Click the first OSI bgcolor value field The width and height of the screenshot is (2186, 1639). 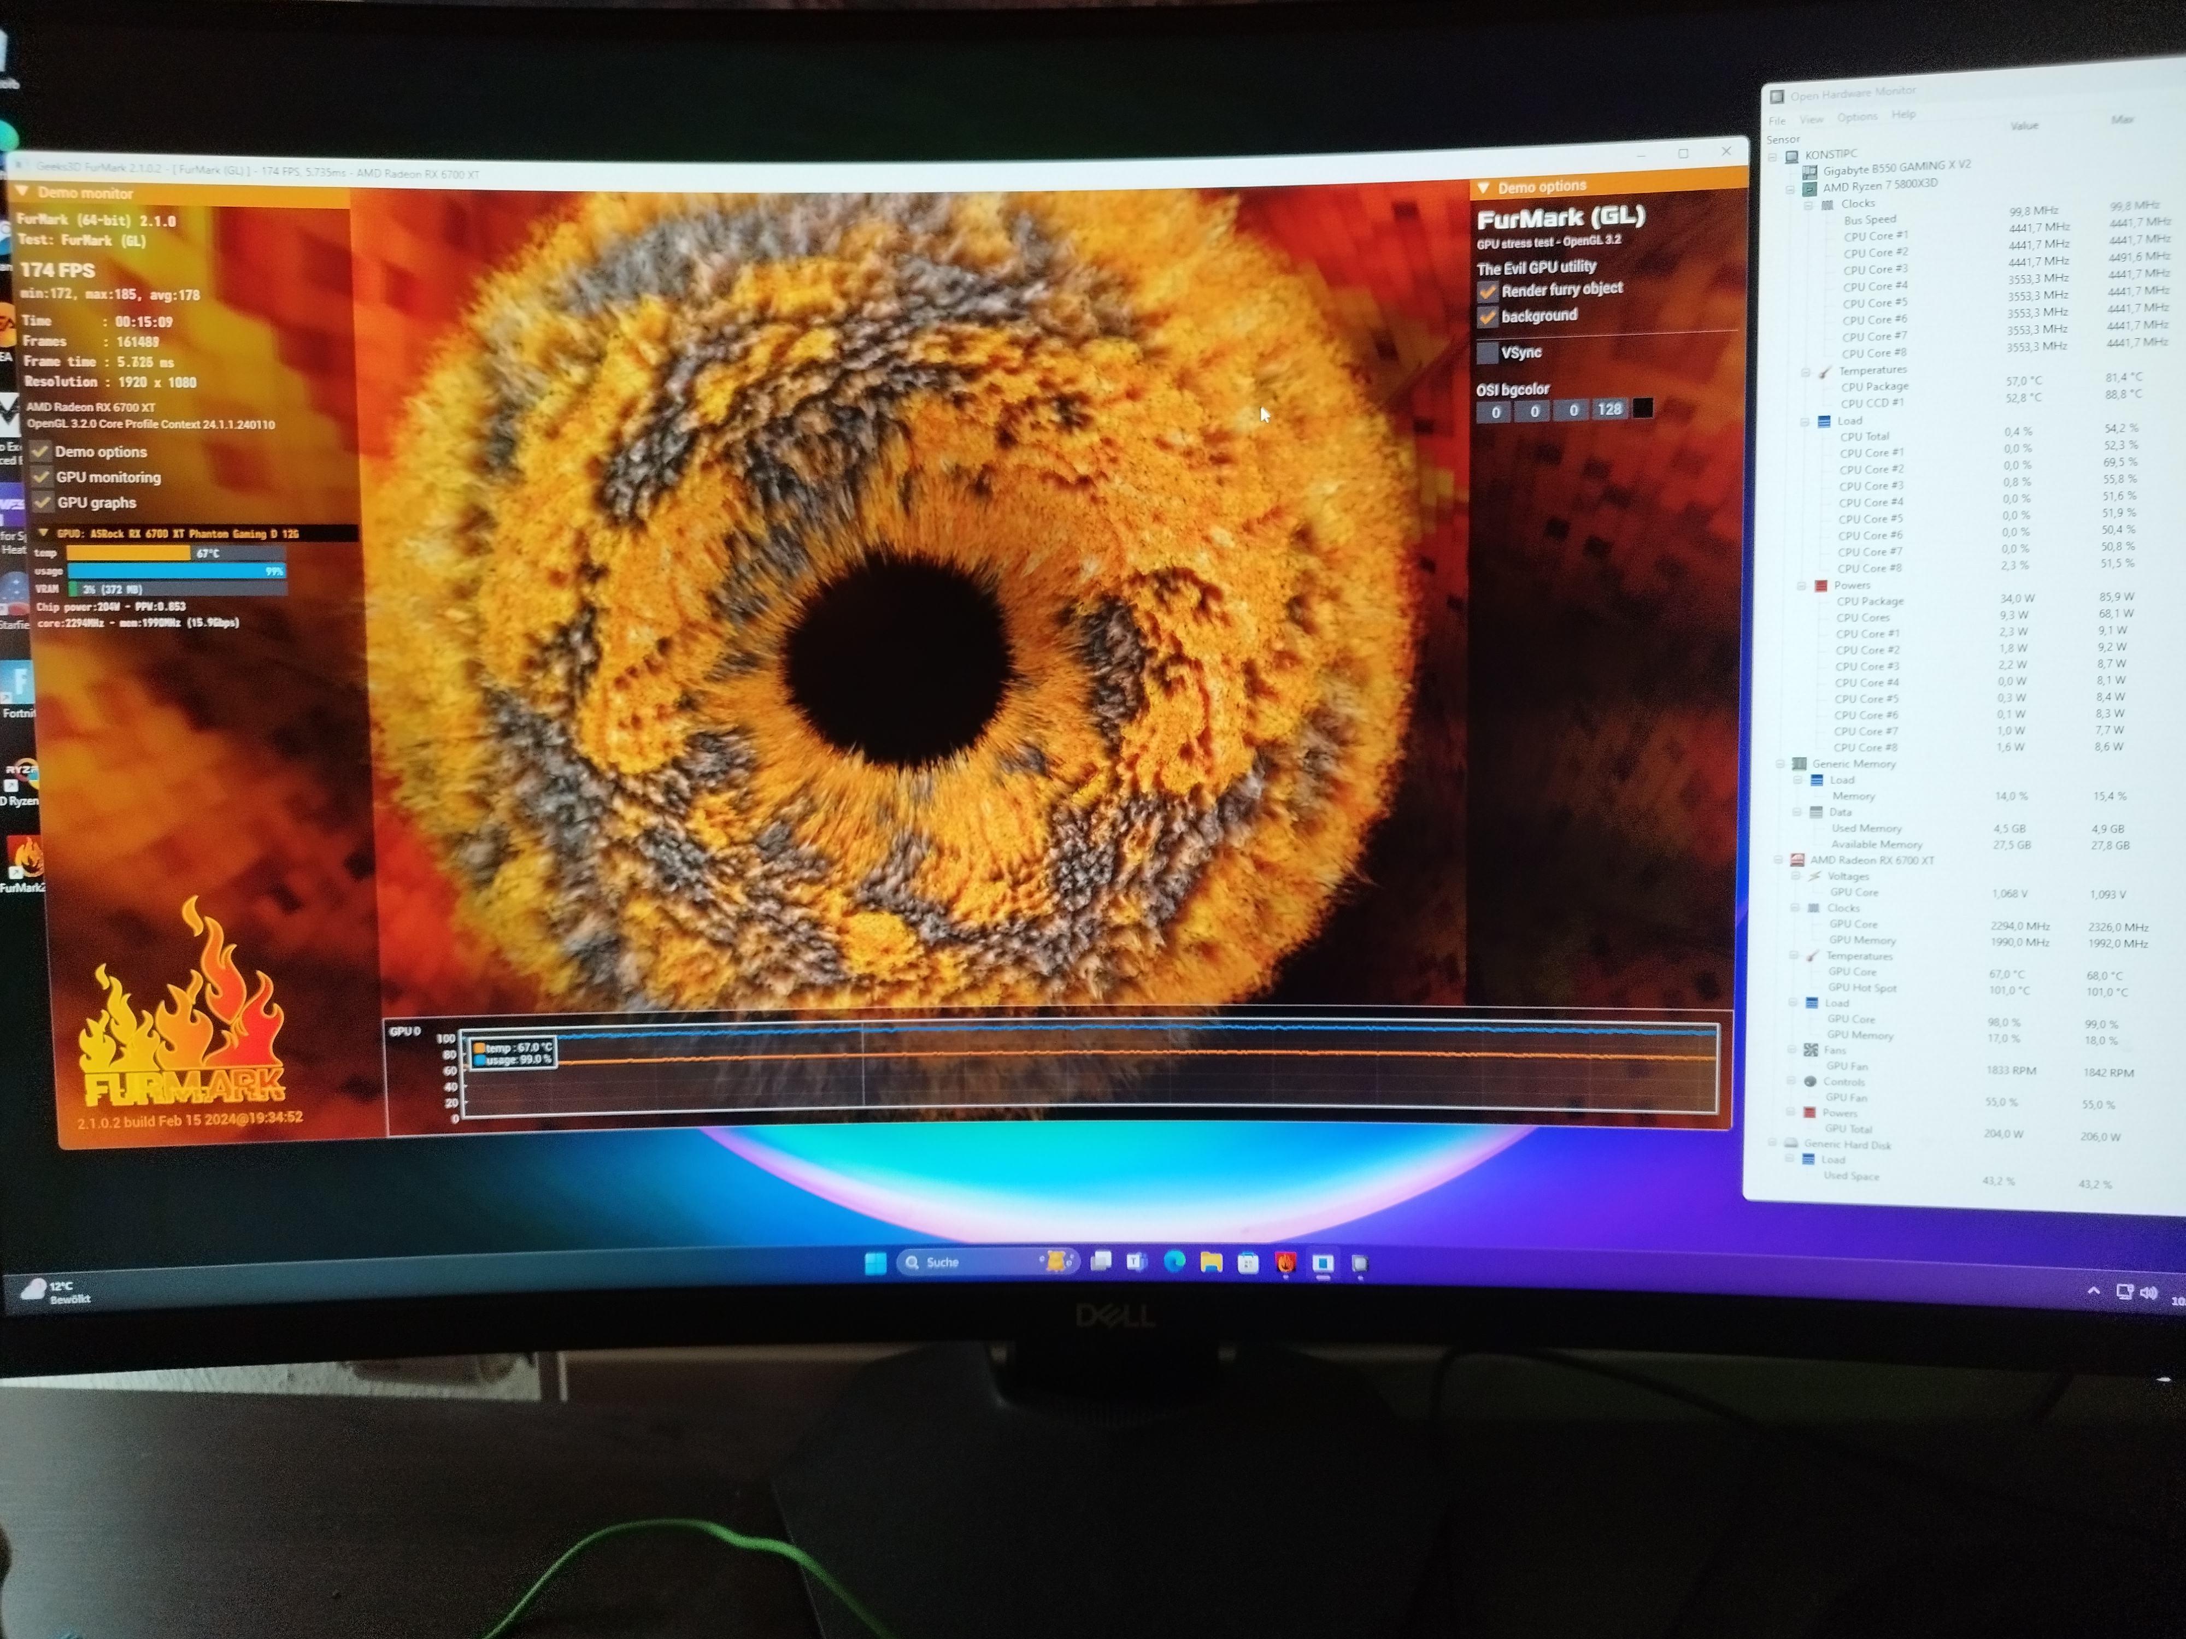[1495, 412]
